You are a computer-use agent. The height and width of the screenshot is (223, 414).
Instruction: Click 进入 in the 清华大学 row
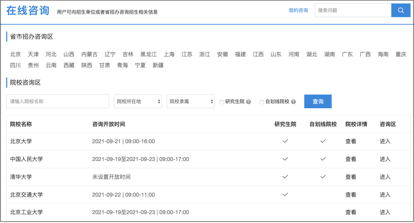(385, 177)
